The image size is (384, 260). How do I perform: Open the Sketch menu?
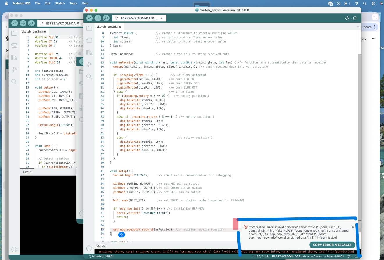[60, 3]
